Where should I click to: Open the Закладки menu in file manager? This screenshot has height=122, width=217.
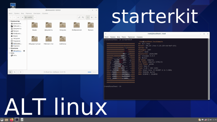pyautogui.click(x=37, y=14)
